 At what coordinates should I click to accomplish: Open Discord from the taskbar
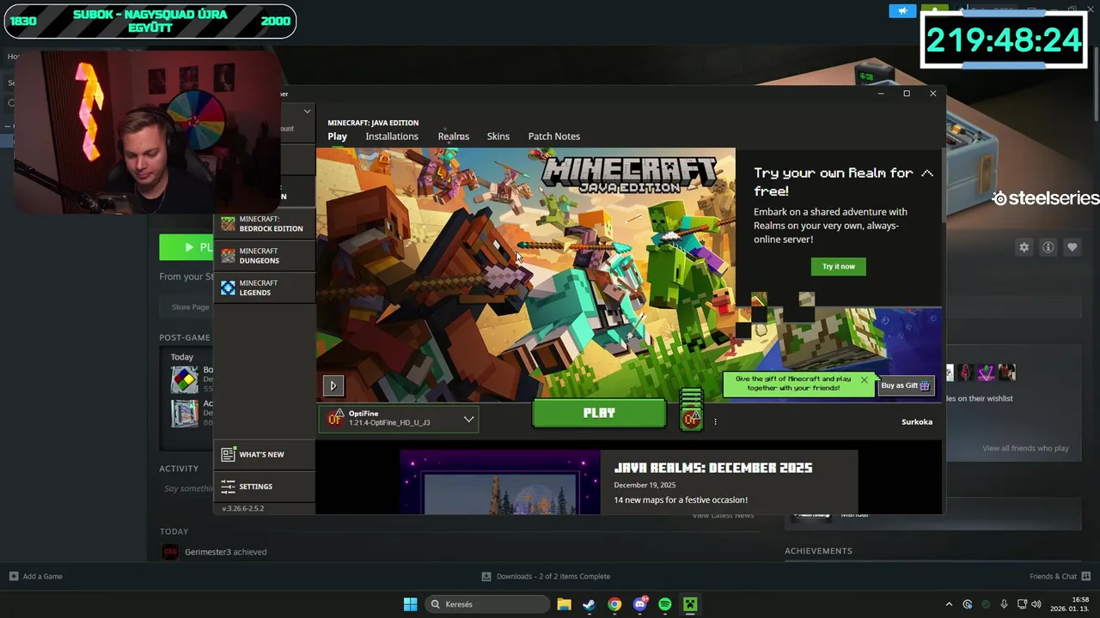(640, 604)
